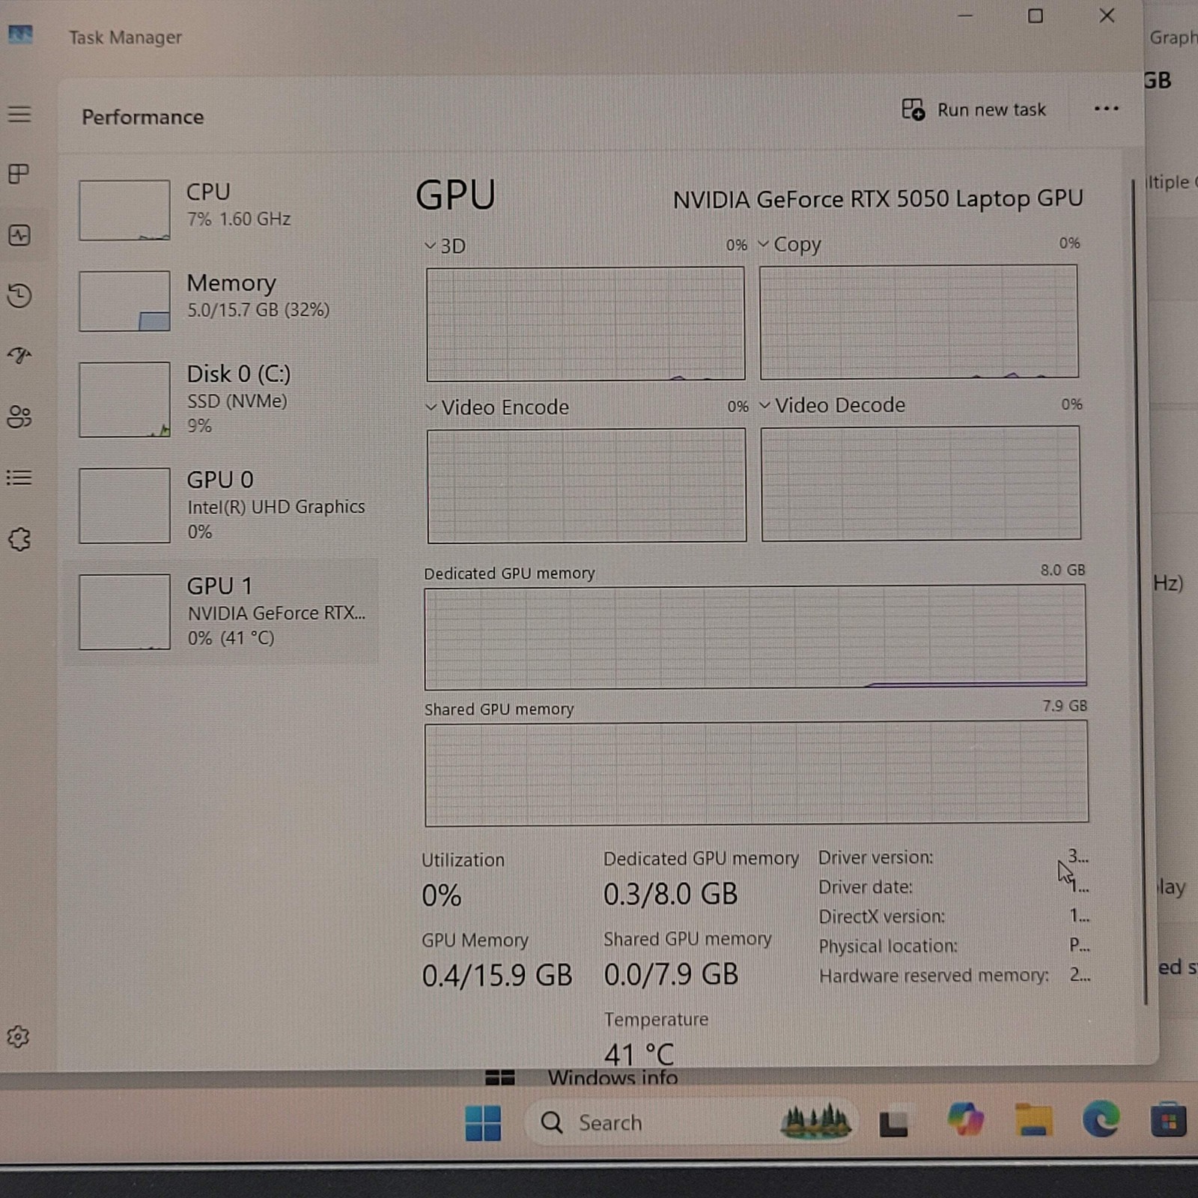Click the 3D usage graph
1198x1198 pixels.
pyautogui.click(x=586, y=324)
